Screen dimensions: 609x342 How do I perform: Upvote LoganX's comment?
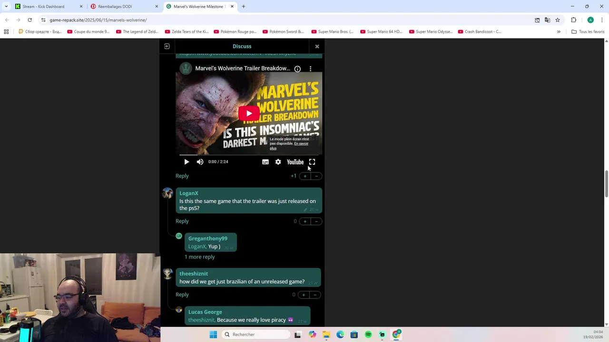(x=305, y=221)
